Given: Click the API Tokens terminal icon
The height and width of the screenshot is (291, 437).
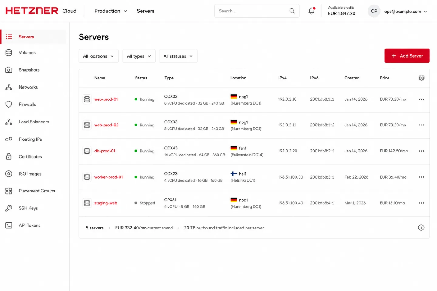Looking at the screenshot, I should pyautogui.click(x=9, y=225).
